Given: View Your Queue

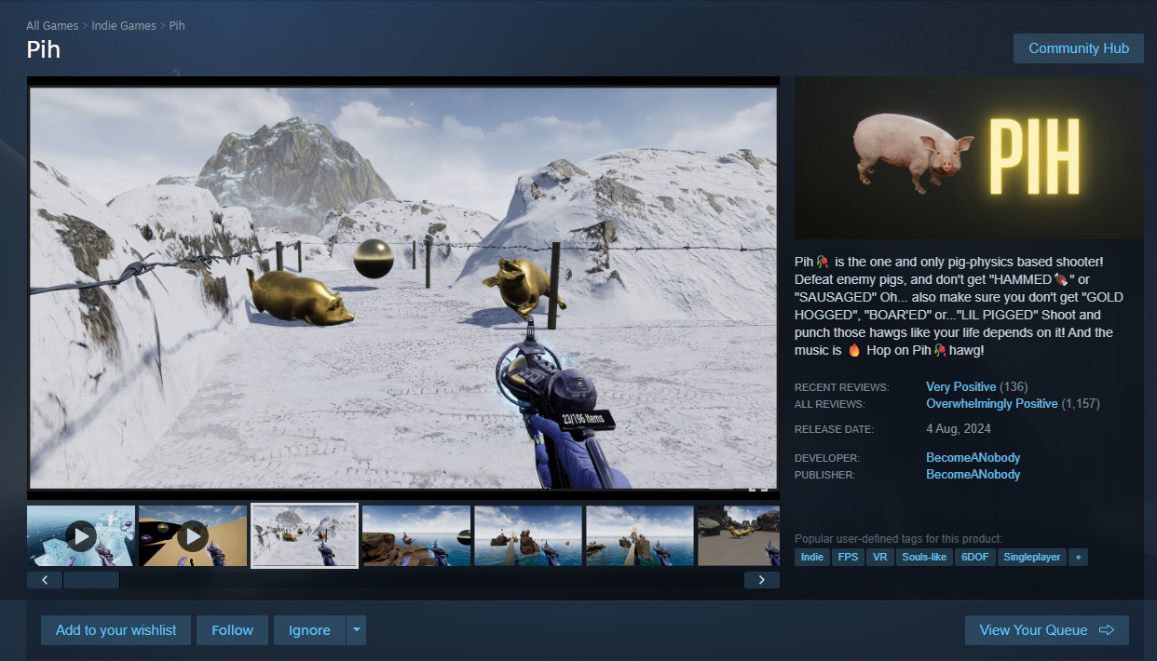Looking at the screenshot, I should point(1047,630).
